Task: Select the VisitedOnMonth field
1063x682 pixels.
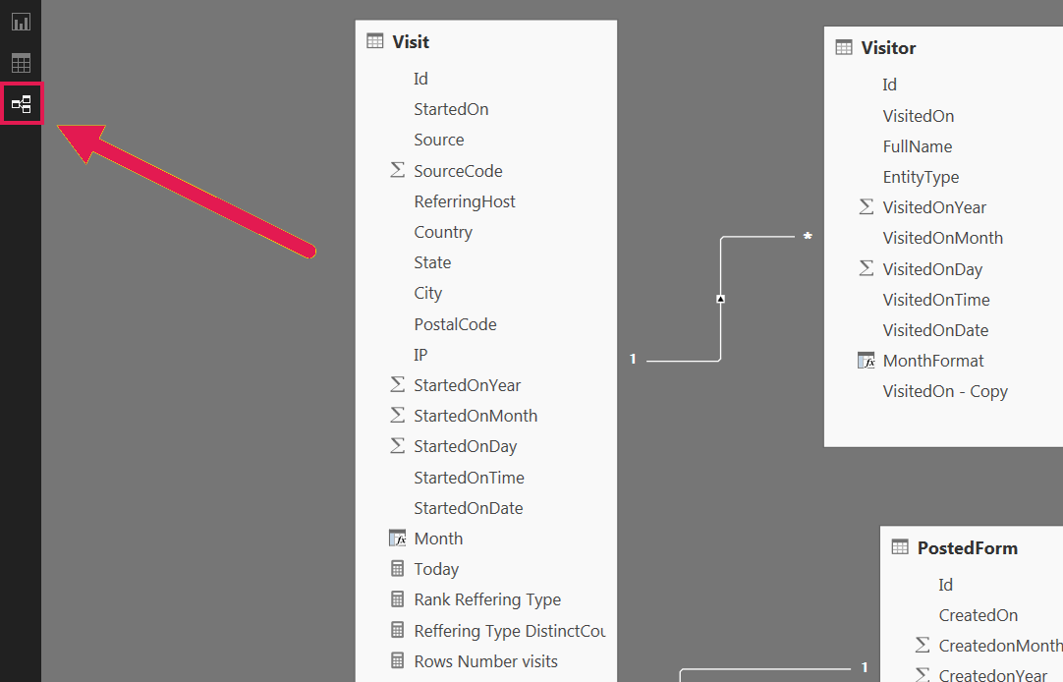Action: [x=942, y=238]
